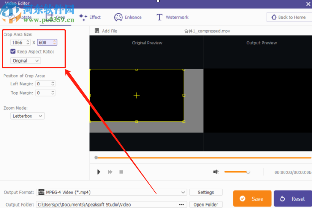Open the Watermark tab
Viewport: 312px width, 208px height.
(172, 17)
